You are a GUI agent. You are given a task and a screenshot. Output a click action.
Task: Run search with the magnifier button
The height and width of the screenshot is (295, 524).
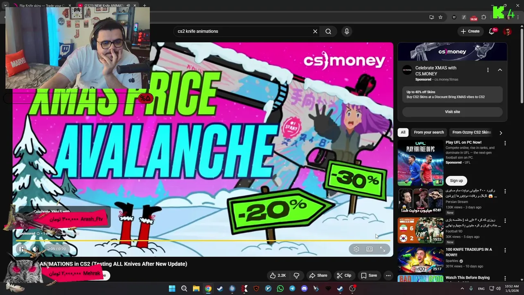328,31
